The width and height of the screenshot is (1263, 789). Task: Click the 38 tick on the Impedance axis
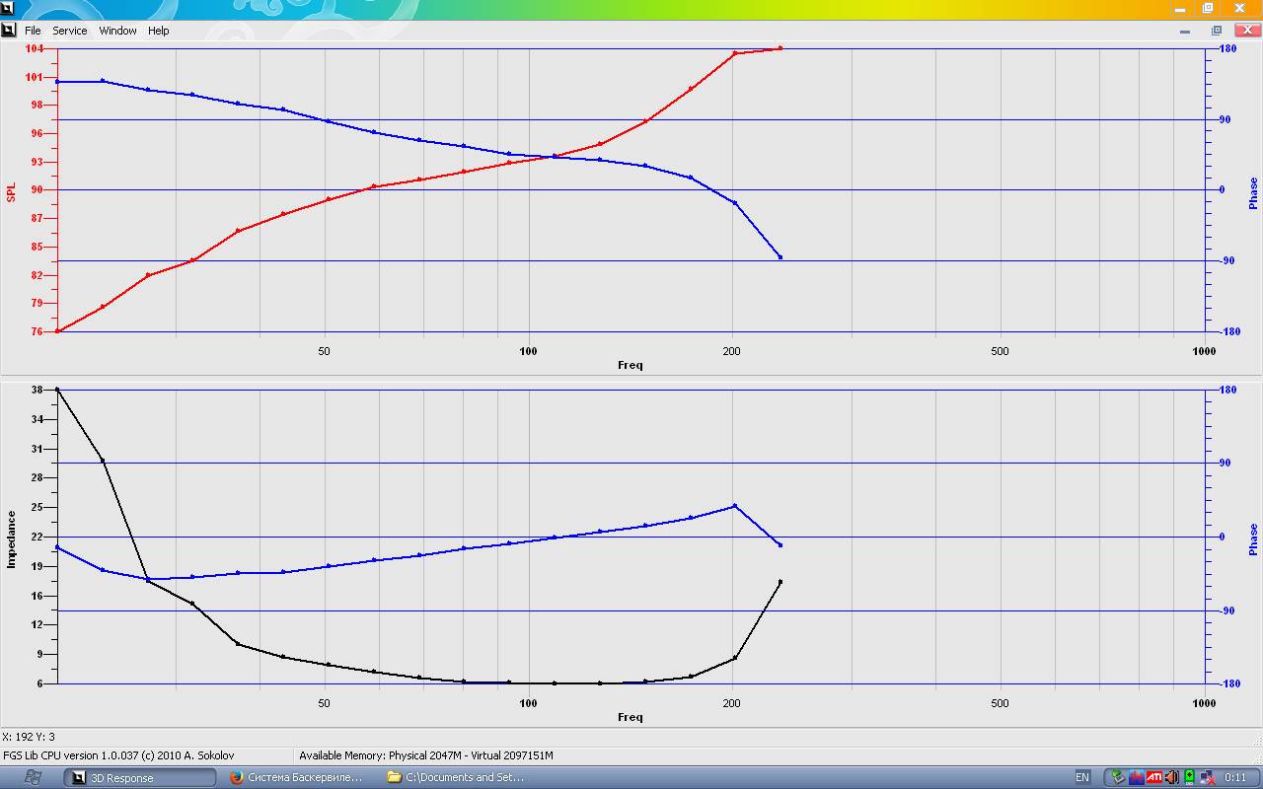37,390
